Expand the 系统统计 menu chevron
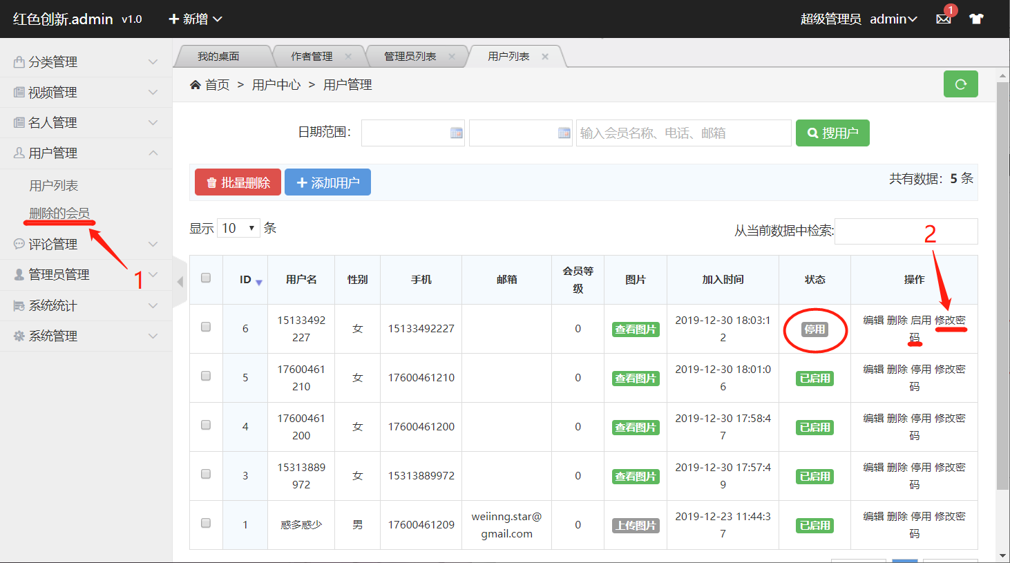 pos(153,305)
